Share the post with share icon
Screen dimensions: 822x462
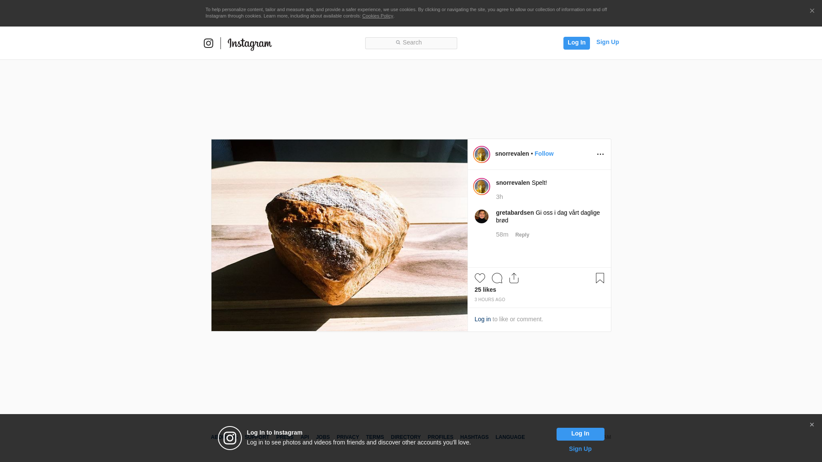[x=514, y=278]
